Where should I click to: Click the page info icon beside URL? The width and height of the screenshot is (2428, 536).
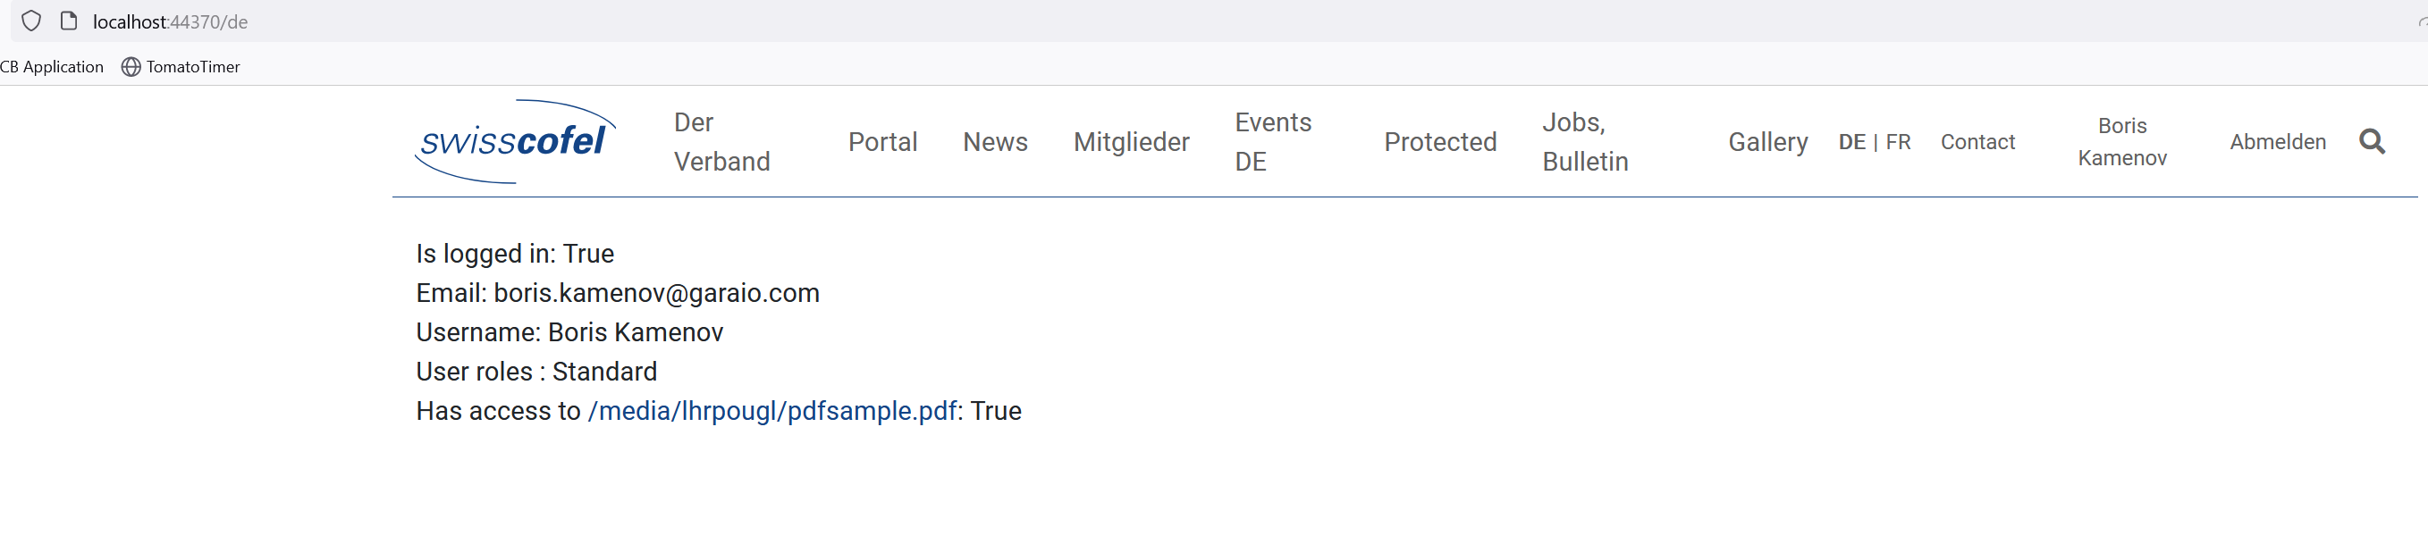pos(69,21)
